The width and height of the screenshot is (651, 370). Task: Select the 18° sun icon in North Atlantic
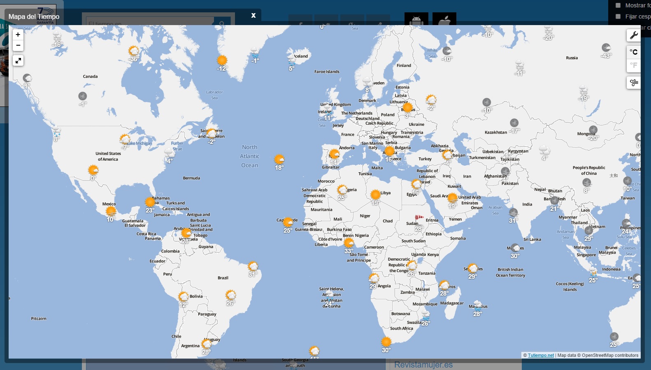(279, 159)
